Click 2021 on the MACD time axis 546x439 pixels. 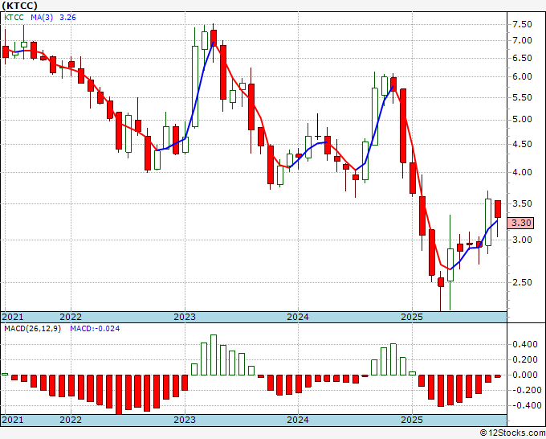(13, 420)
